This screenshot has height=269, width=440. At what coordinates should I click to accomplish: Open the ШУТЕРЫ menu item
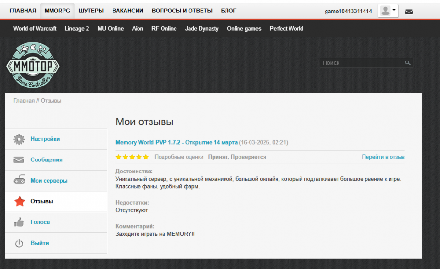91,11
